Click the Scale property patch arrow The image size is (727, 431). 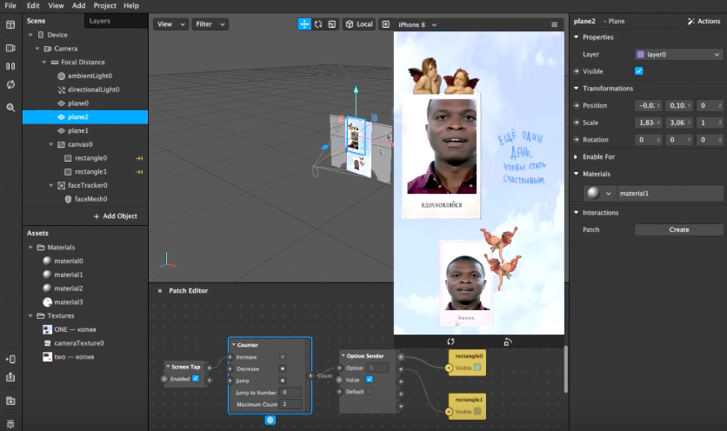(x=577, y=123)
